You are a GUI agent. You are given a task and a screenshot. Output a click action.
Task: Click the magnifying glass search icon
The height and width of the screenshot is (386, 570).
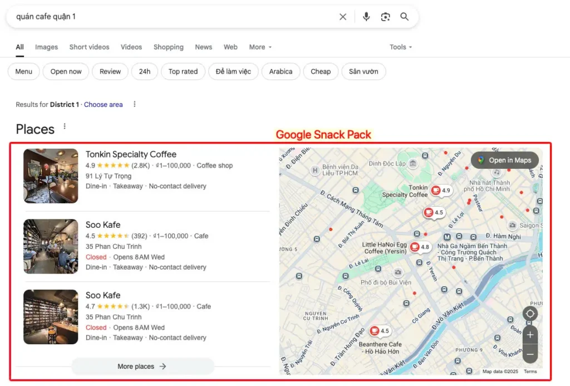click(x=404, y=17)
